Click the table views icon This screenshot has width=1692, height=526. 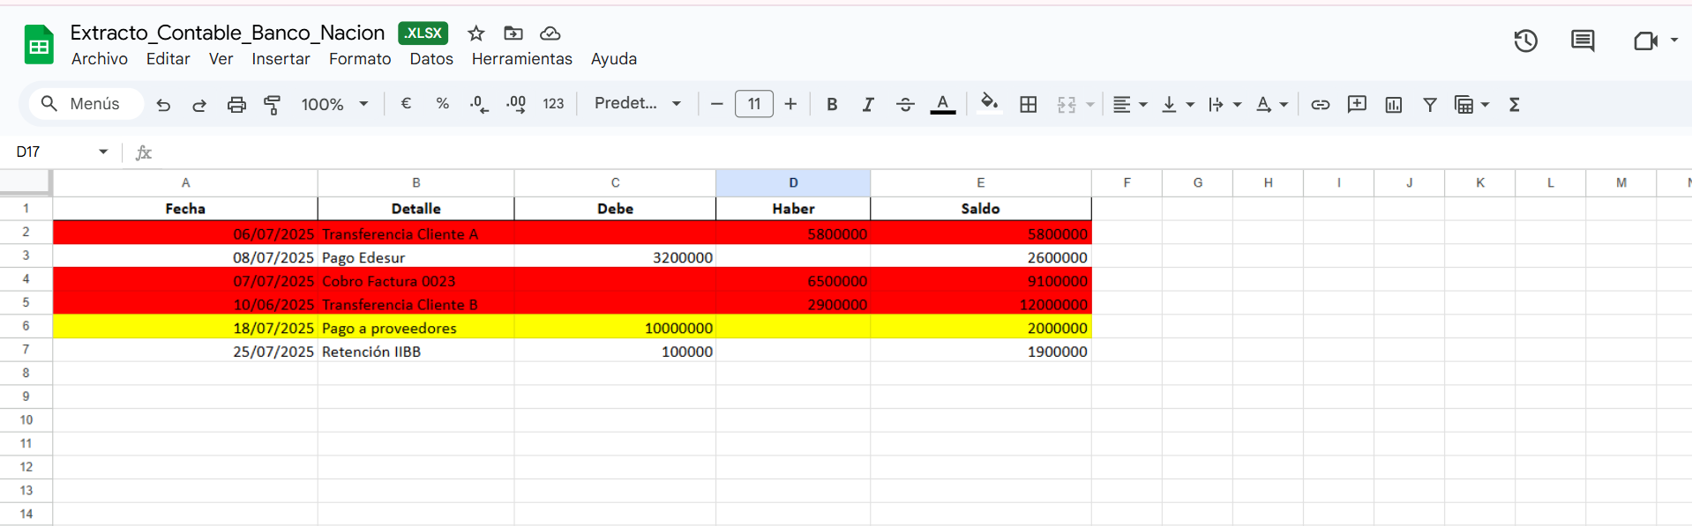point(1464,105)
